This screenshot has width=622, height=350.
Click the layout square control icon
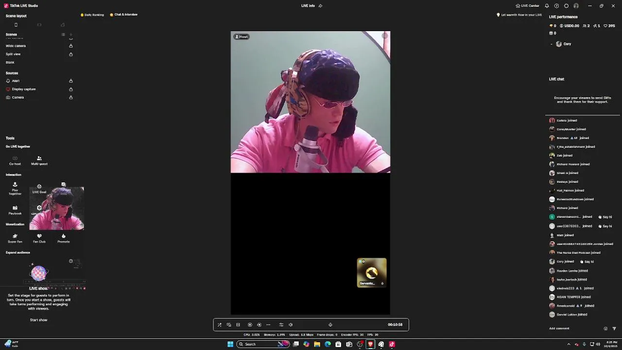(x=238, y=325)
